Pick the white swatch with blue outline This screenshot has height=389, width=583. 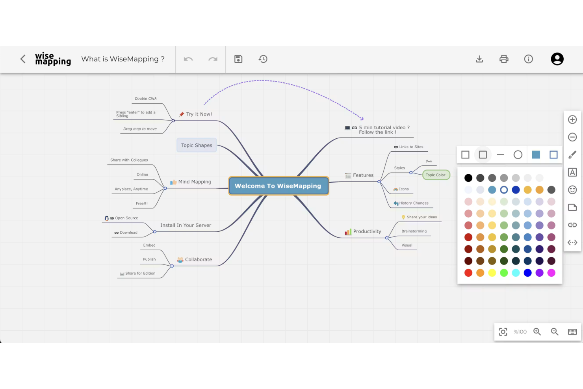pyautogui.click(x=504, y=190)
